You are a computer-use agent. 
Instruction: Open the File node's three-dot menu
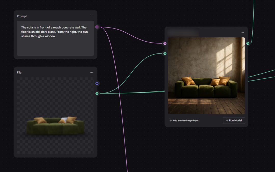click(x=91, y=72)
